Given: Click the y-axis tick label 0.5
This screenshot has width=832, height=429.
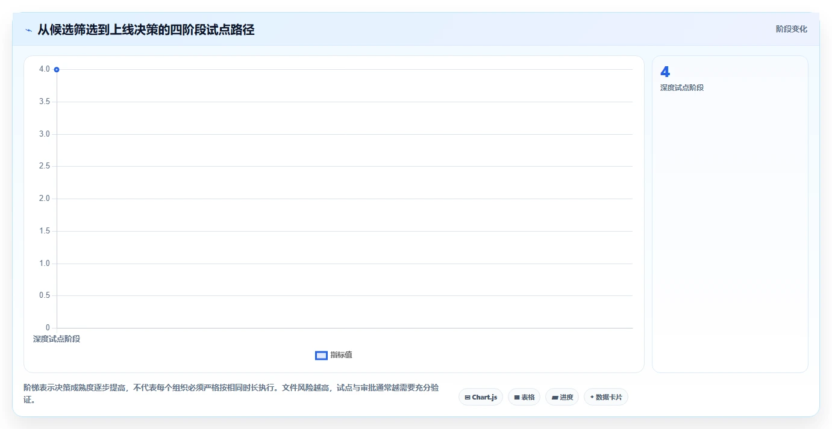Looking at the screenshot, I should pos(45,295).
